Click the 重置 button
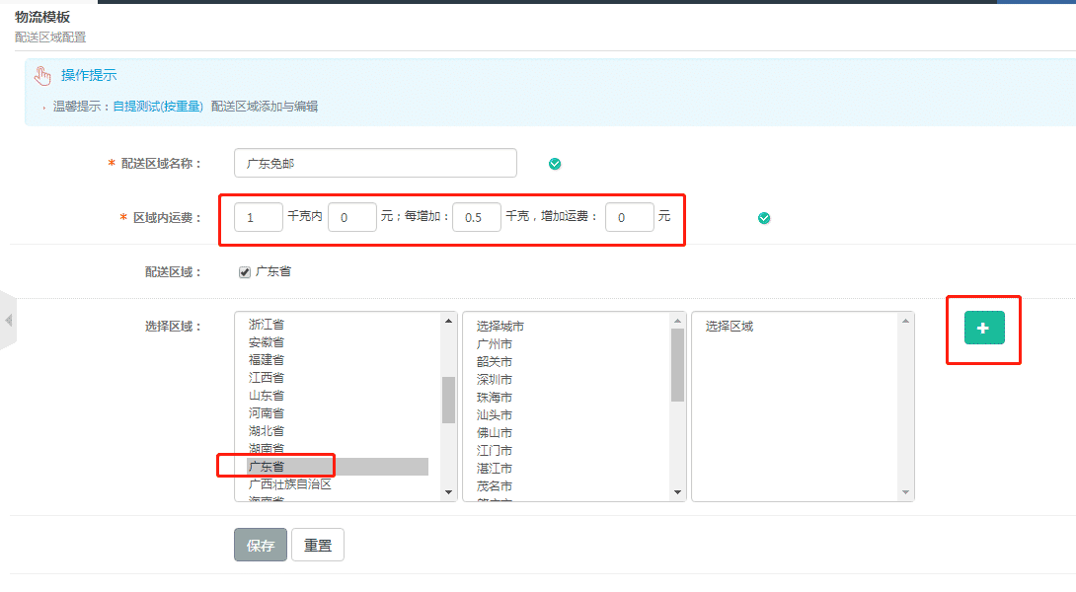This screenshot has width=1076, height=592. coord(318,546)
